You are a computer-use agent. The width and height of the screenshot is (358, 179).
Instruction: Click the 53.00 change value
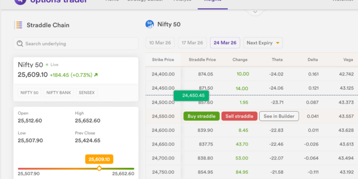pyautogui.click(x=242, y=158)
